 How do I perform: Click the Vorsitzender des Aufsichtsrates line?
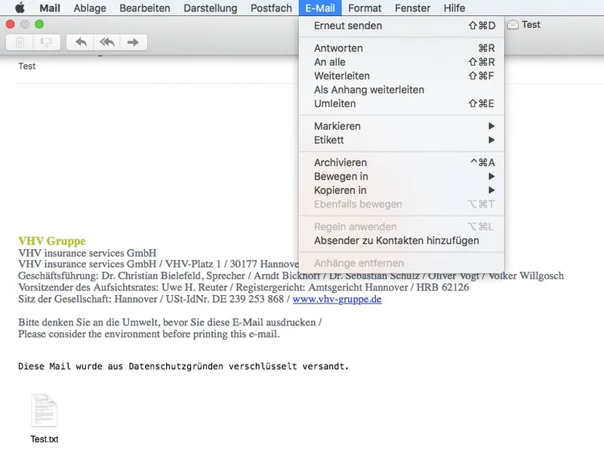click(243, 288)
